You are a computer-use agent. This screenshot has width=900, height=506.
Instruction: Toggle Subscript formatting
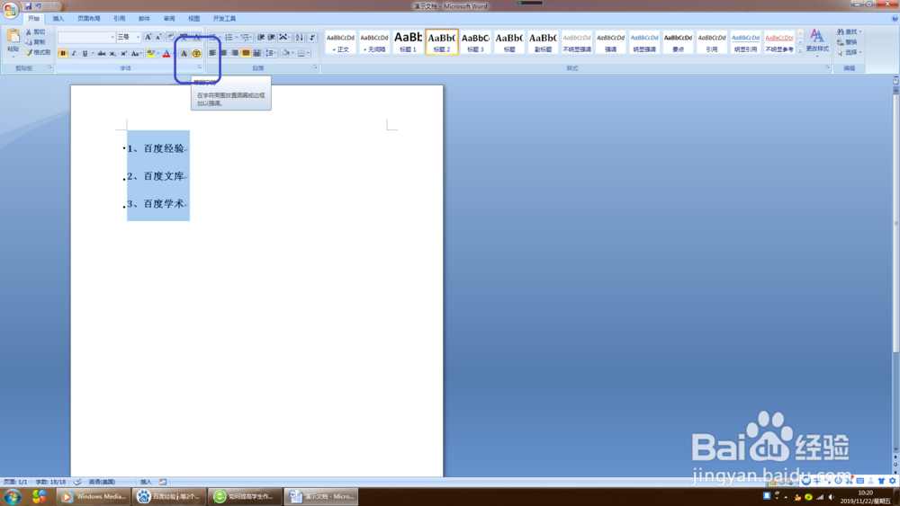pyautogui.click(x=112, y=53)
